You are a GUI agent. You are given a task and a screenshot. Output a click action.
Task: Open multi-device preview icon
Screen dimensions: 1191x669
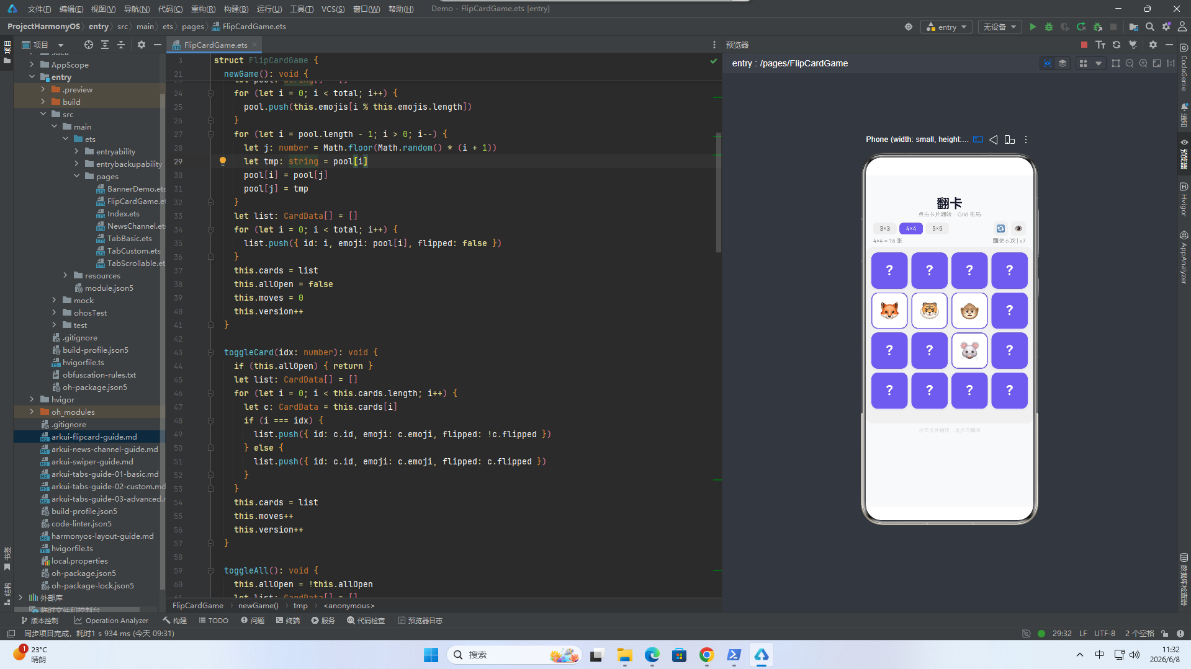coord(1010,140)
